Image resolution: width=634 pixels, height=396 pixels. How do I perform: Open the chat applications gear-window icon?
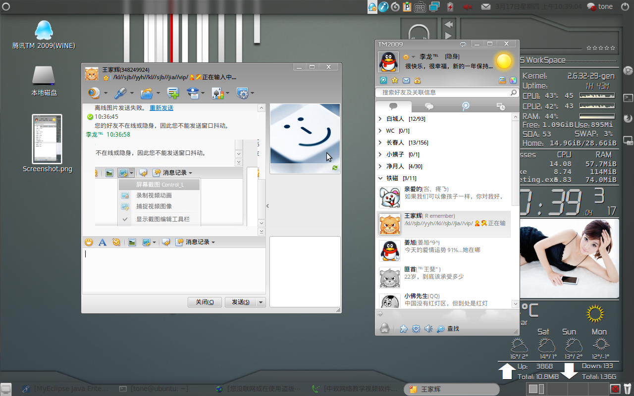point(242,93)
